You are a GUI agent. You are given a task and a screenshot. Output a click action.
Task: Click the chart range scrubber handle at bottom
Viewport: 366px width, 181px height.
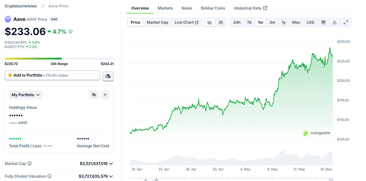click(331, 180)
